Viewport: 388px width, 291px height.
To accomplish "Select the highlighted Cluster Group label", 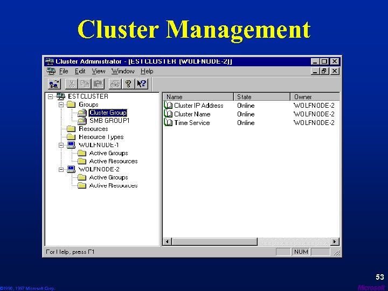I will [108, 113].
